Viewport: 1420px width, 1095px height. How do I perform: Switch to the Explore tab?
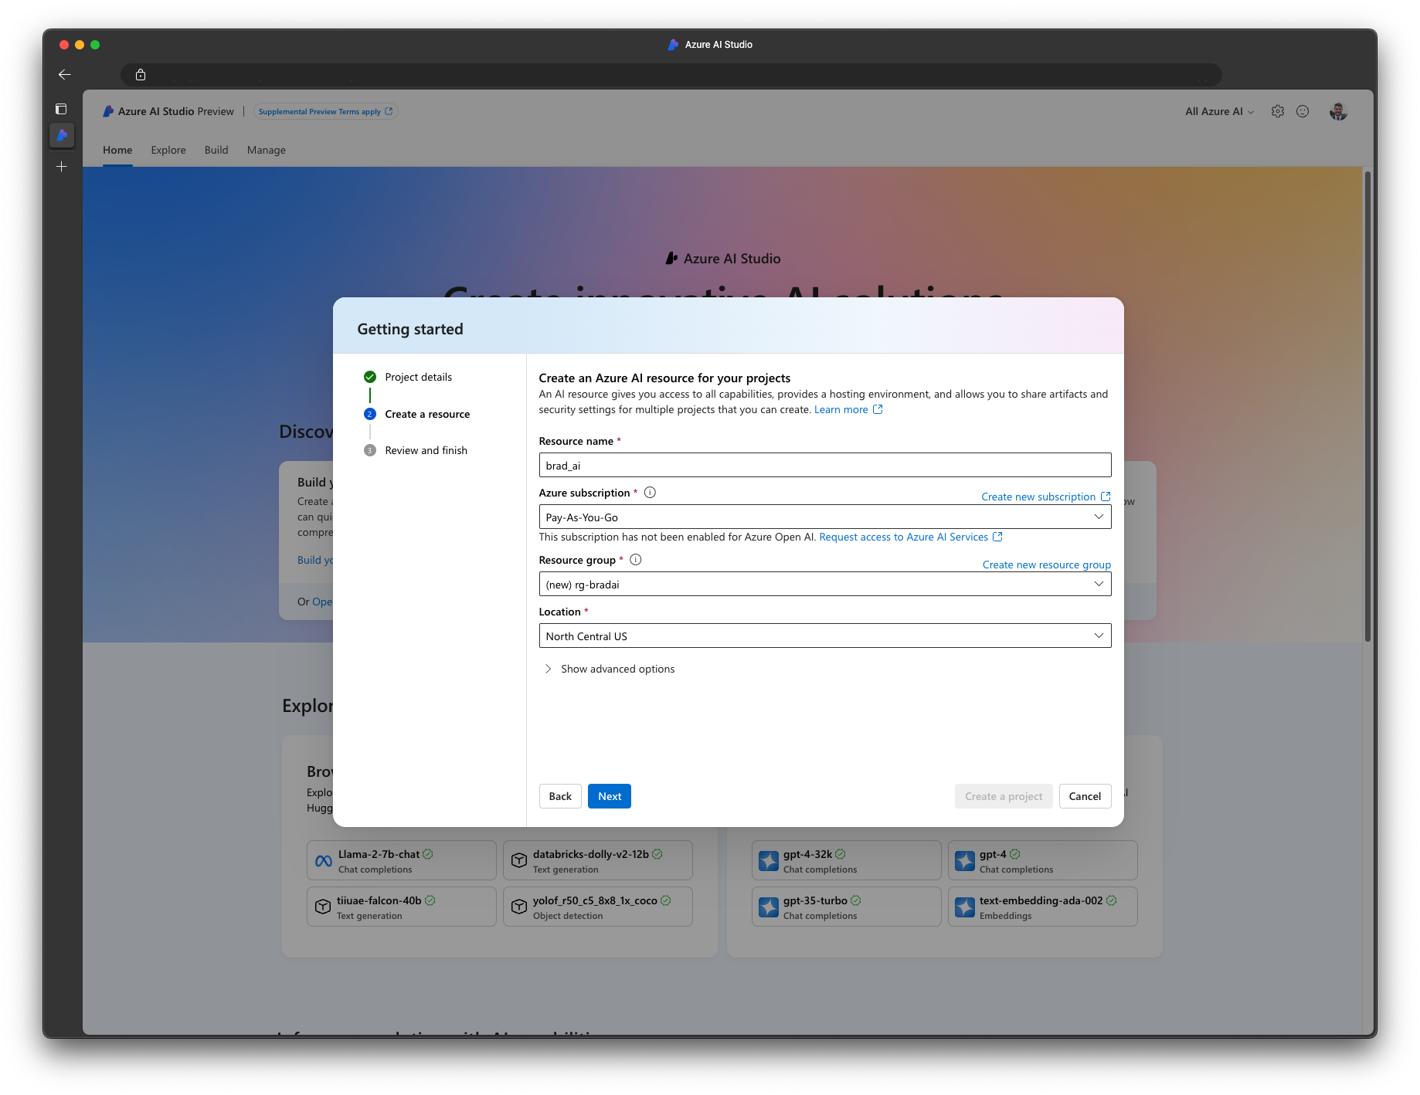[x=168, y=150]
